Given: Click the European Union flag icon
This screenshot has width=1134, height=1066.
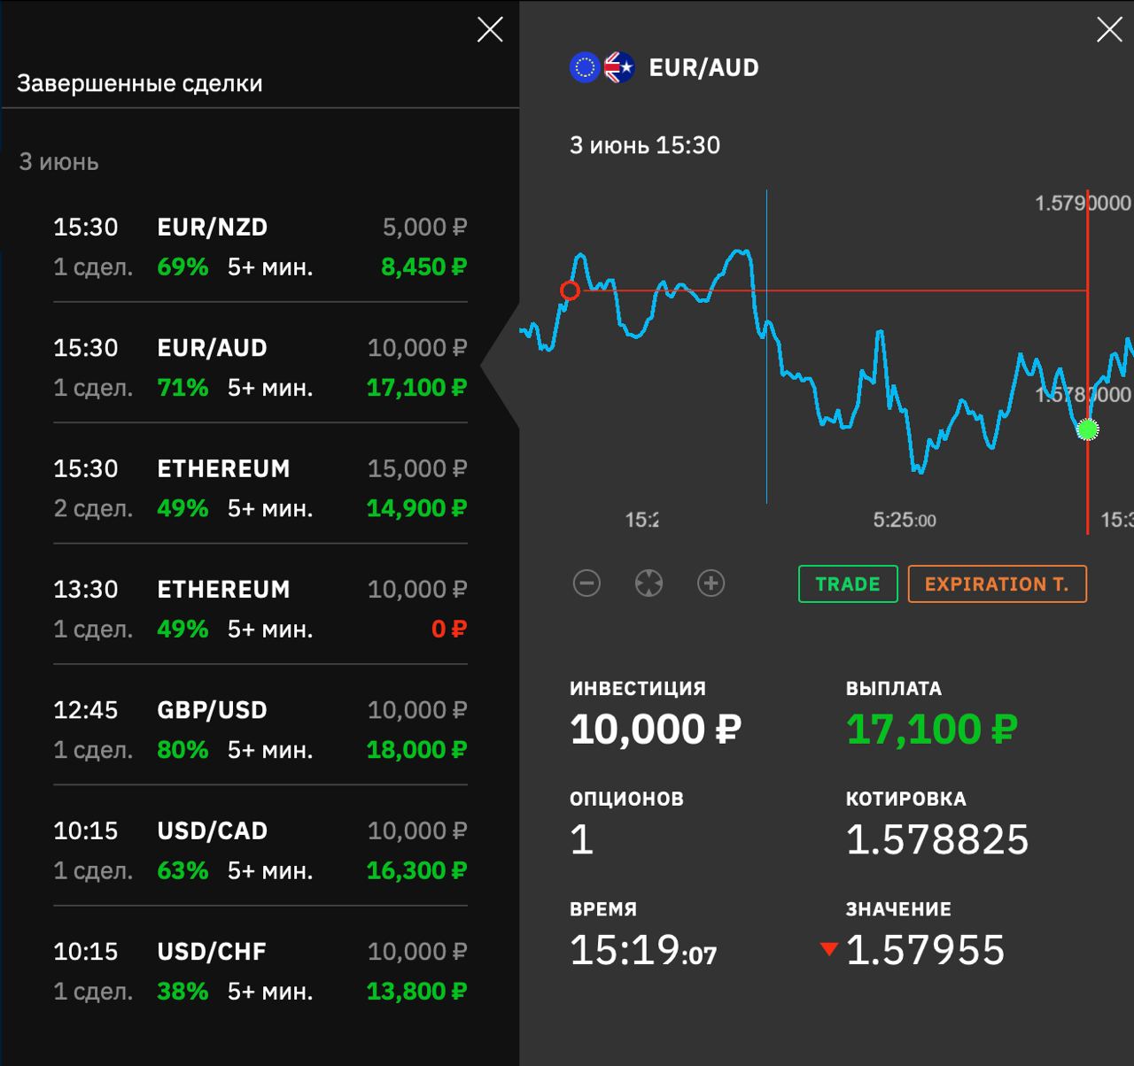Looking at the screenshot, I should coord(585,67).
